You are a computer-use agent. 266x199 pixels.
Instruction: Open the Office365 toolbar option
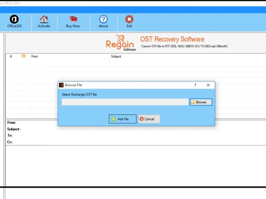[14, 21]
